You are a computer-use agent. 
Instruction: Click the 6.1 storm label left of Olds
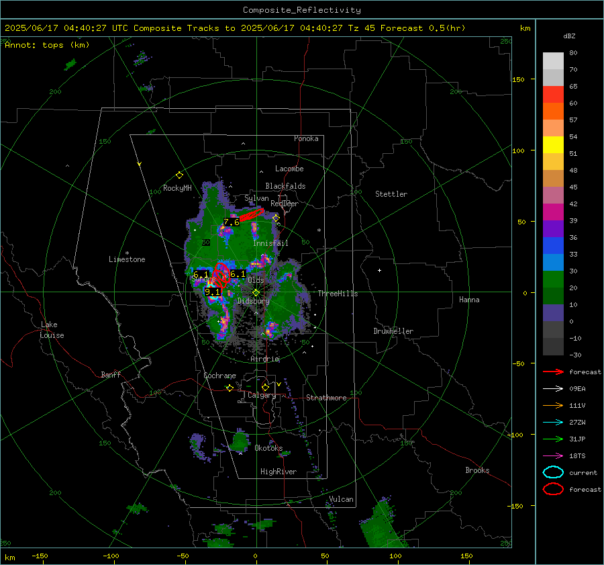coord(238,274)
